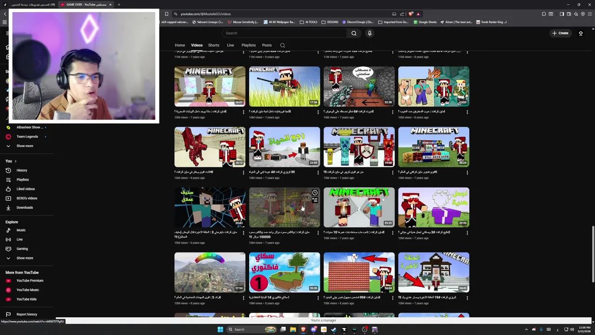Open the 24:45 house video thumbnail

coord(434,273)
